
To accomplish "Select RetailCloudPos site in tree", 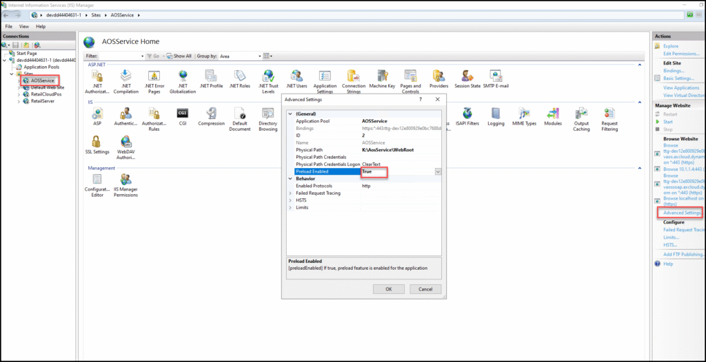I will 46,94.
